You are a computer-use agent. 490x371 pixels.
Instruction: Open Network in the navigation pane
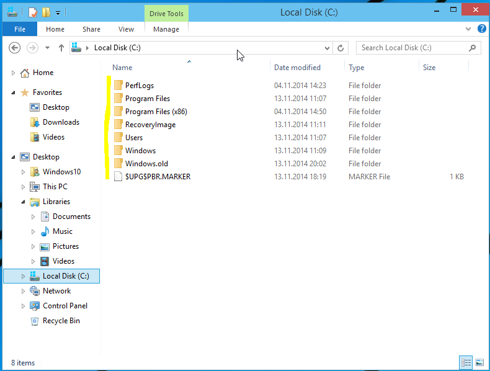pyautogui.click(x=56, y=291)
